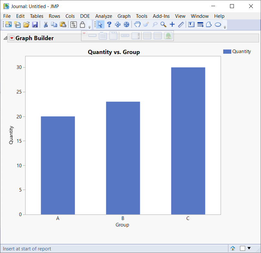The height and width of the screenshot is (253, 261).
Task: Activate the magnifier zoom tool
Action: point(163,24)
